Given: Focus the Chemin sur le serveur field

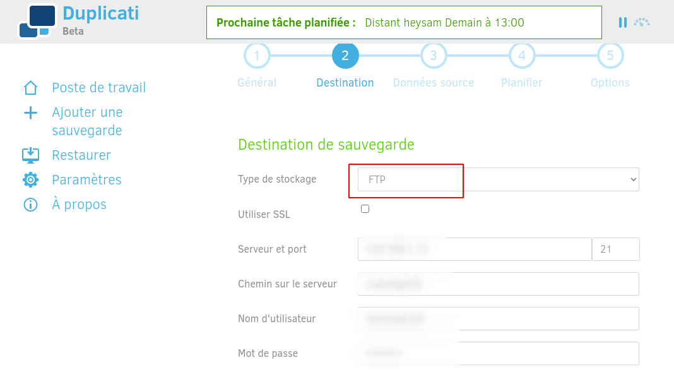Looking at the screenshot, I should point(499,284).
